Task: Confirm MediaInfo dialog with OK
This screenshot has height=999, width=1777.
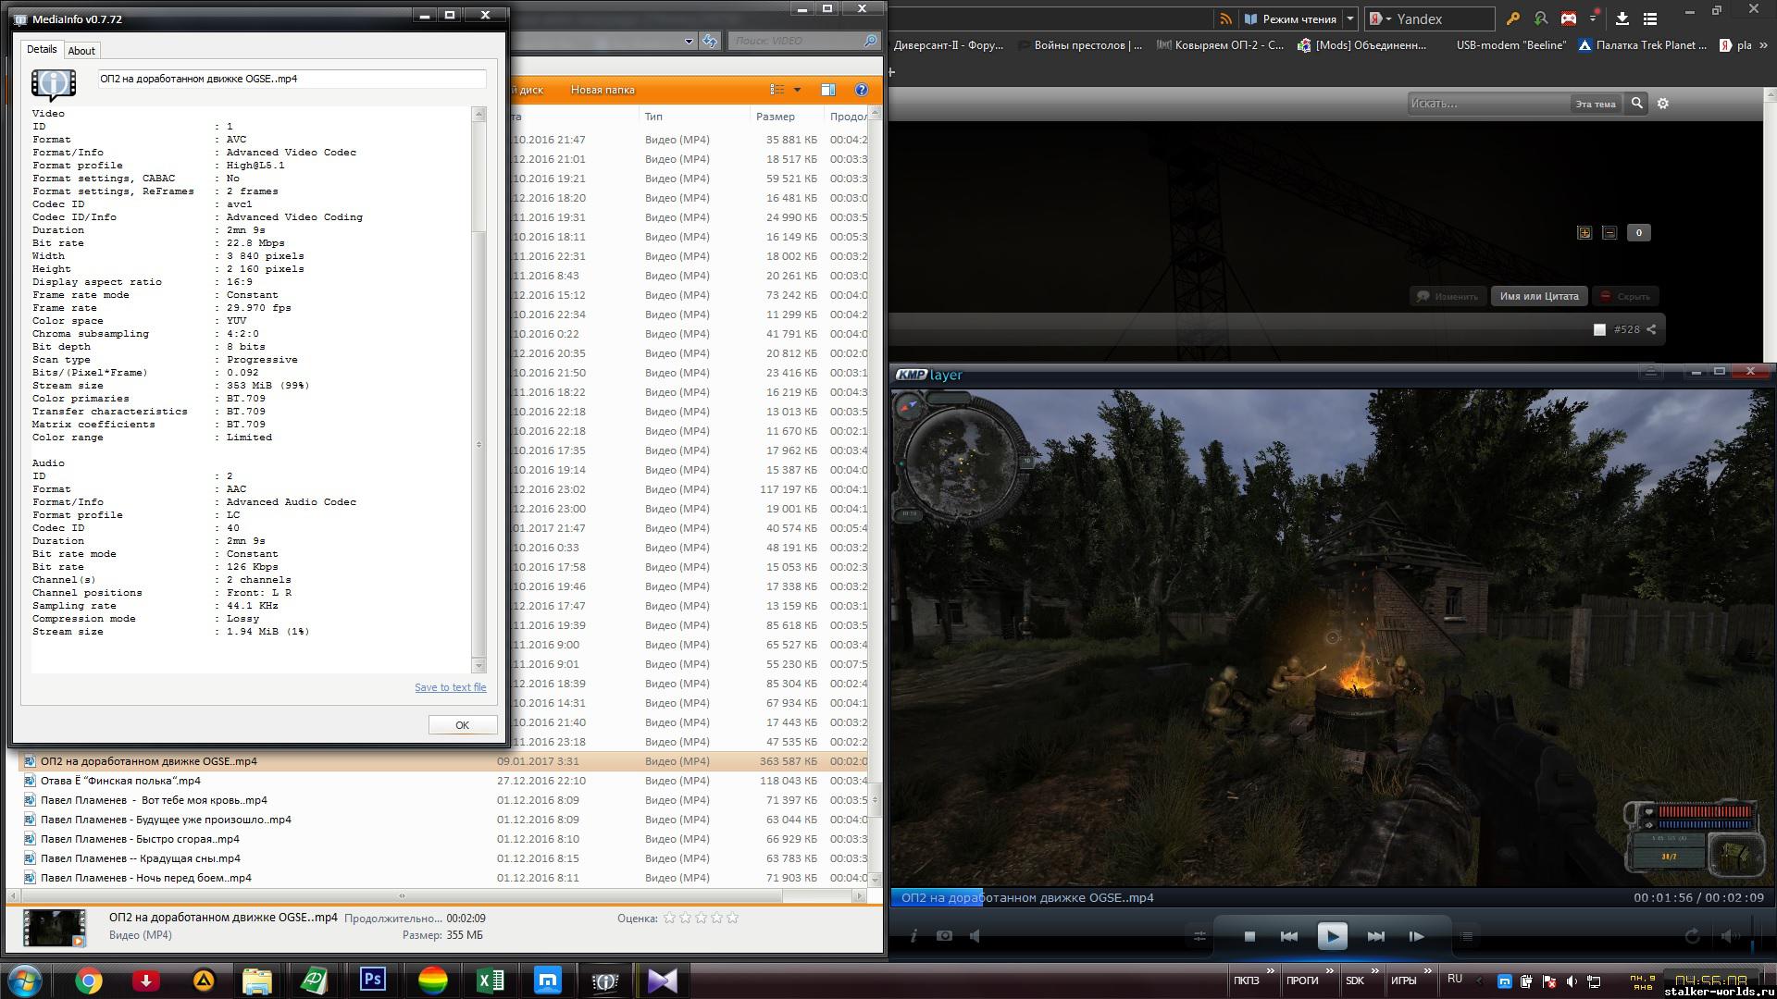Action: 462,725
